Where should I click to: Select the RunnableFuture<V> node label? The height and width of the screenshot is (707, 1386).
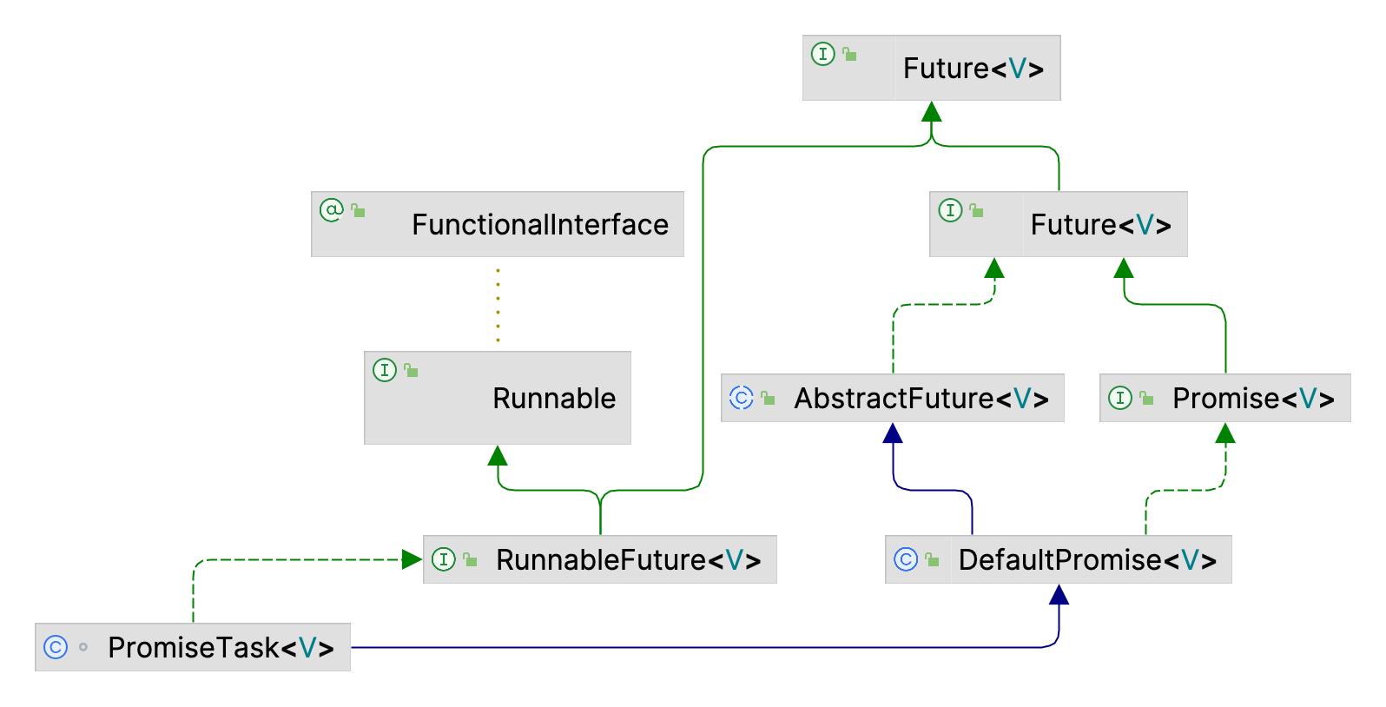(629, 560)
